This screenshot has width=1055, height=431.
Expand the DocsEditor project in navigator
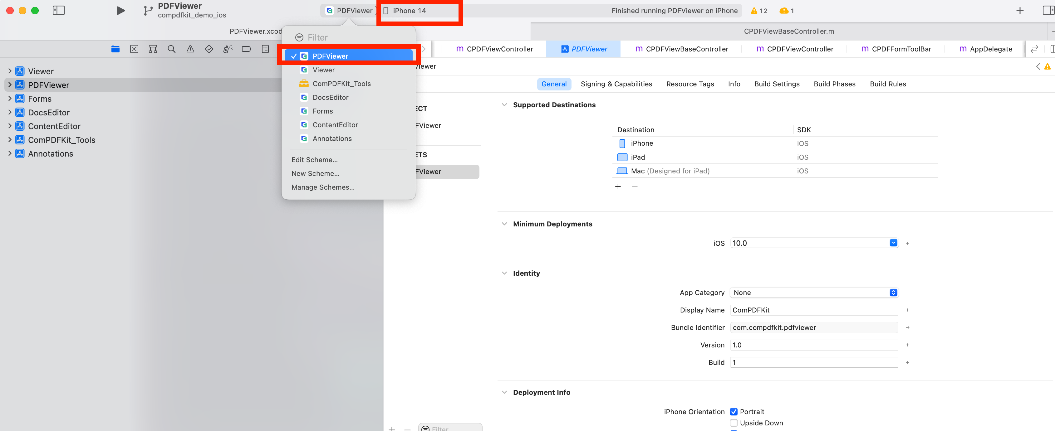[10, 113]
